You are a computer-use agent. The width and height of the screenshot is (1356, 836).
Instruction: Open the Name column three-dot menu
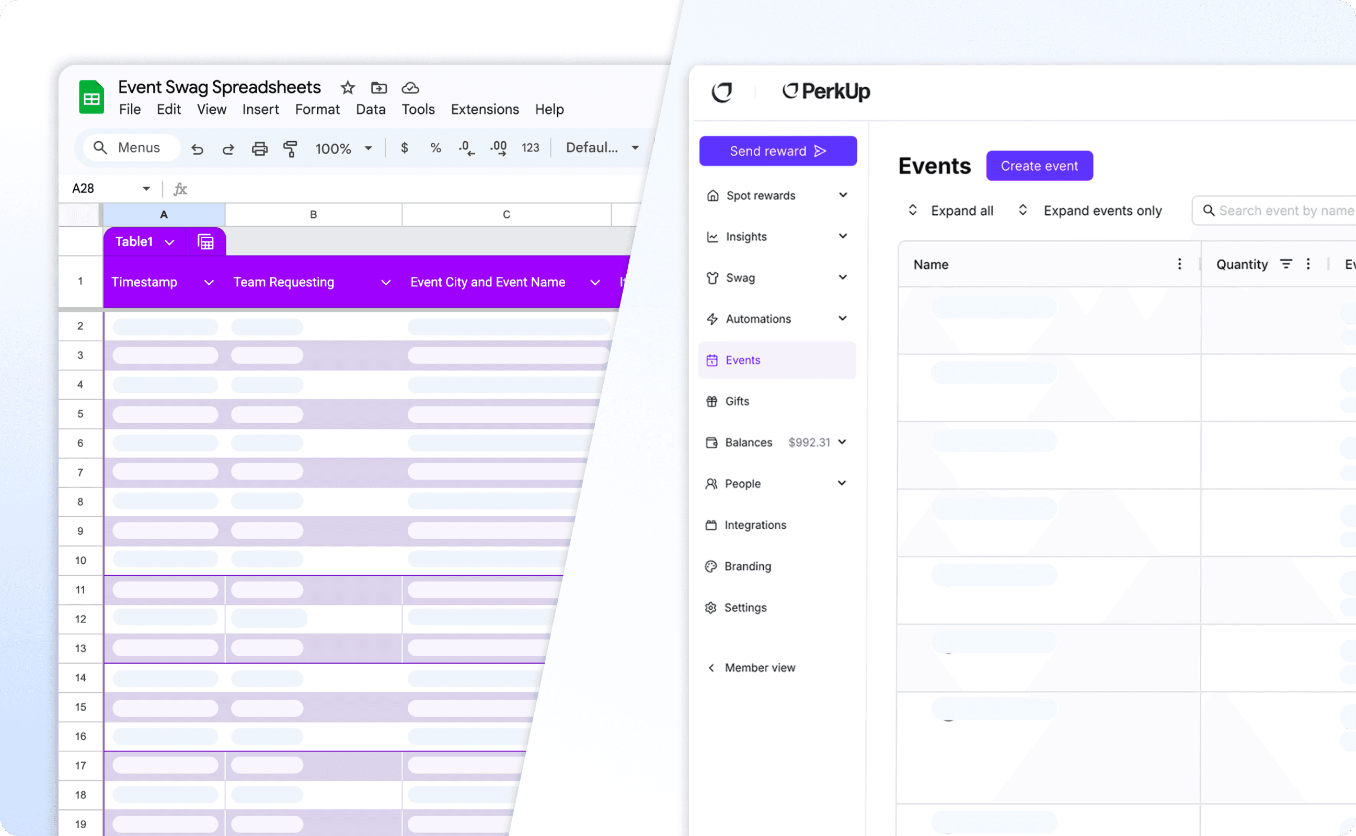(x=1180, y=264)
